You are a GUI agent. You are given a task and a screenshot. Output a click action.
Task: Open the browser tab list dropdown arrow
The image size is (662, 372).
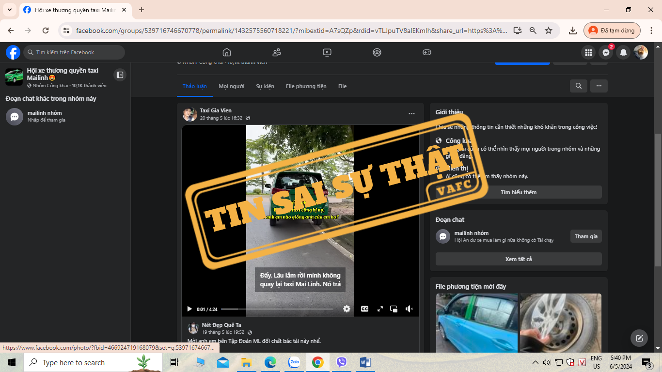click(10, 10)
